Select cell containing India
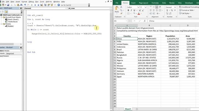 (x=127, y=41)
